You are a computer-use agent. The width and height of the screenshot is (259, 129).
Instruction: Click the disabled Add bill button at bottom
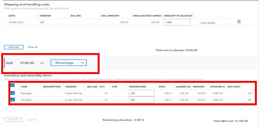(x=13, y=120)
